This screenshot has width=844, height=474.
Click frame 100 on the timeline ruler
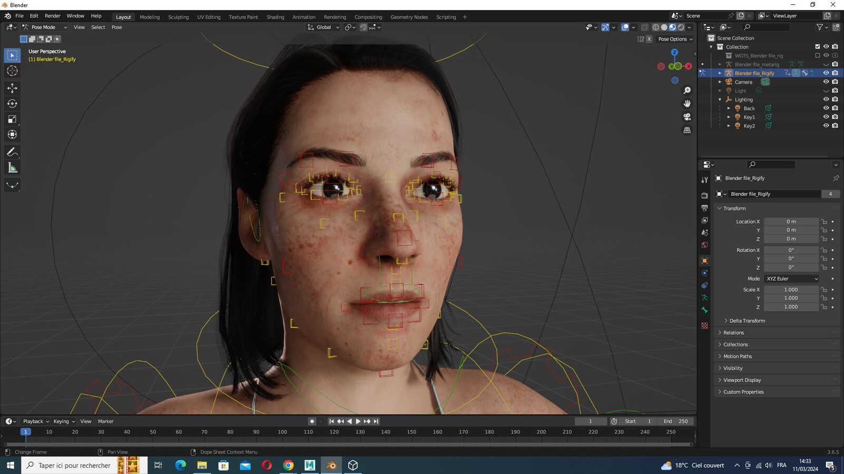(x=282, y=432)
